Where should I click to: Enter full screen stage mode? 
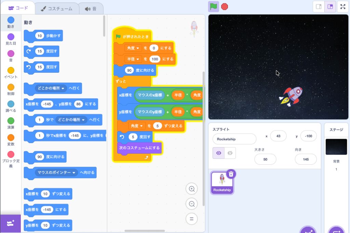click(343, 7)
